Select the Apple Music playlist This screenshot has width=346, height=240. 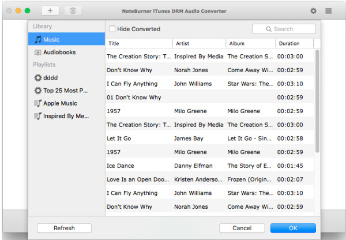[60, 103]
